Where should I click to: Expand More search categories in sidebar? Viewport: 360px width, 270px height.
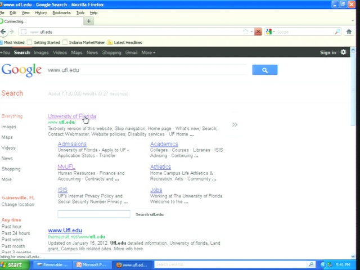tap(6, 179)
